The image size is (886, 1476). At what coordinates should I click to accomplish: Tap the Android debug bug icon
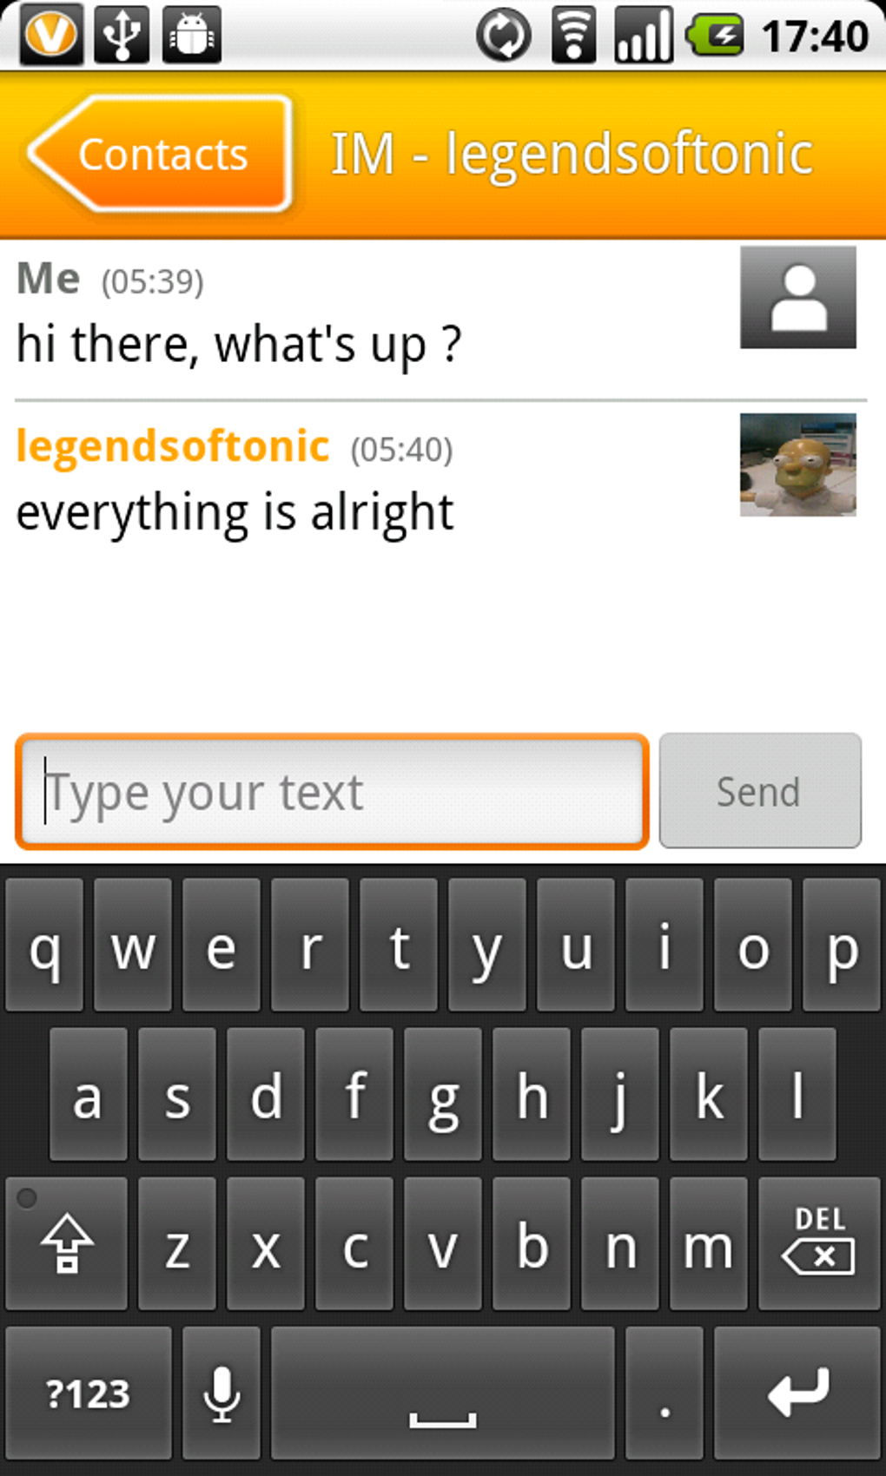(x=192, y=35)
